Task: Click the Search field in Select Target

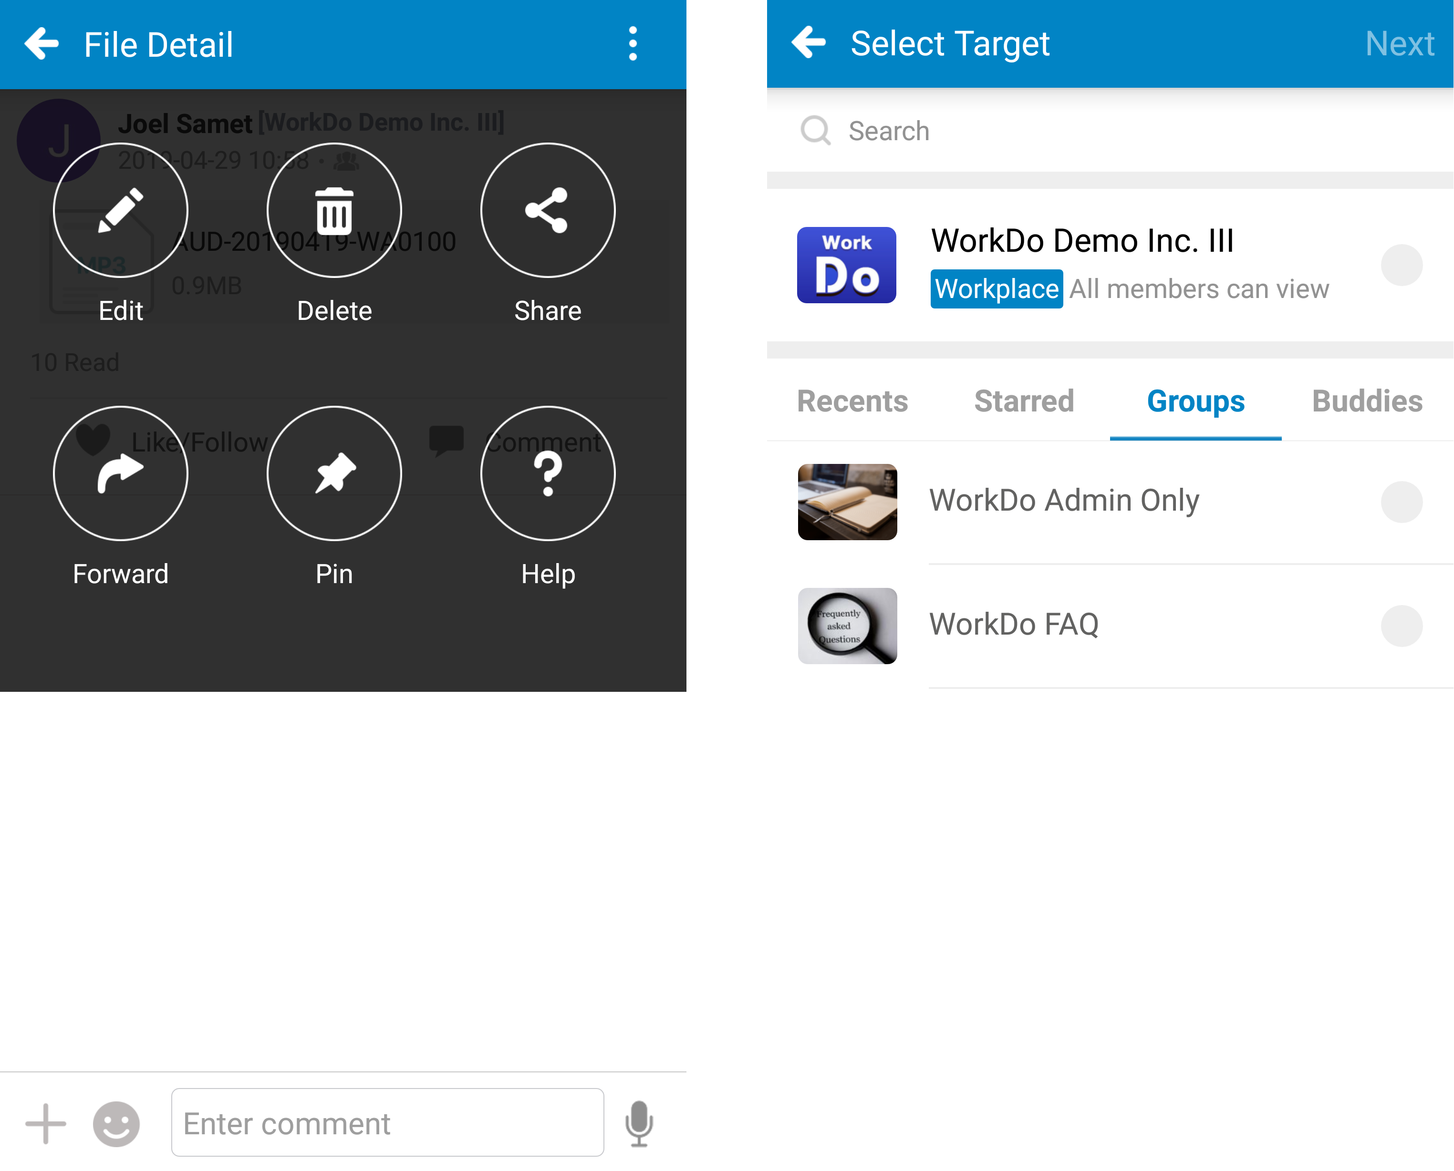Action: [1110, 131]
